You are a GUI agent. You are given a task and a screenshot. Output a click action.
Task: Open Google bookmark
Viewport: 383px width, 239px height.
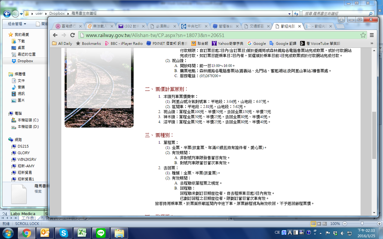[257, 43]
